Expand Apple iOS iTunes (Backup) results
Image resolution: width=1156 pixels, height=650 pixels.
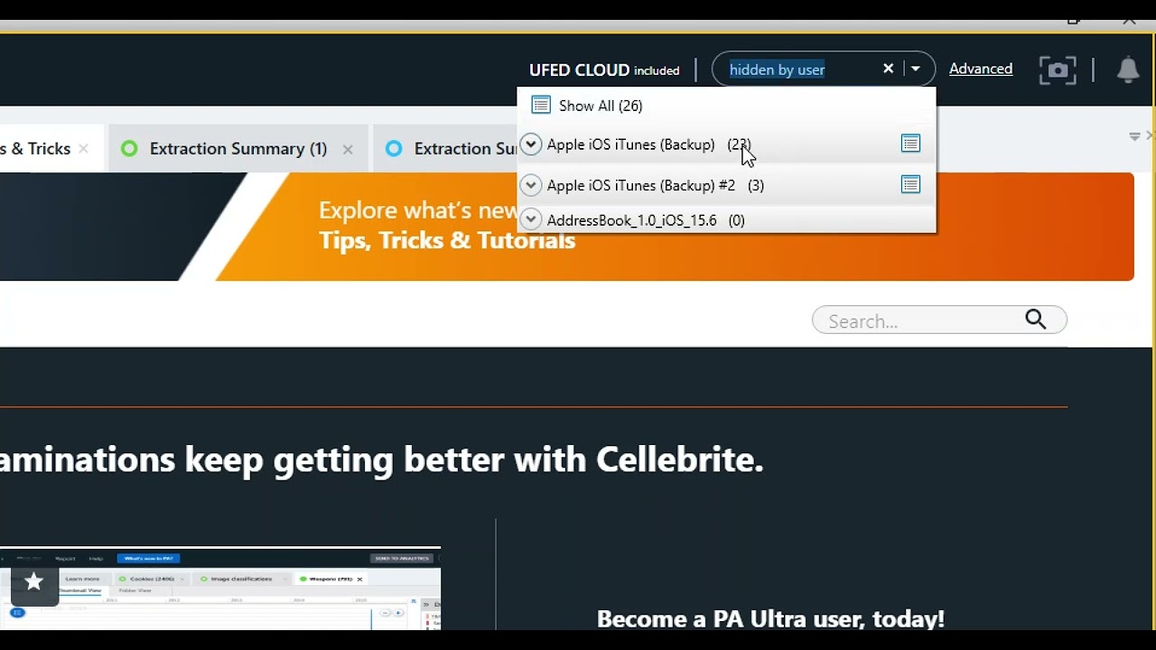pos(531,144)
